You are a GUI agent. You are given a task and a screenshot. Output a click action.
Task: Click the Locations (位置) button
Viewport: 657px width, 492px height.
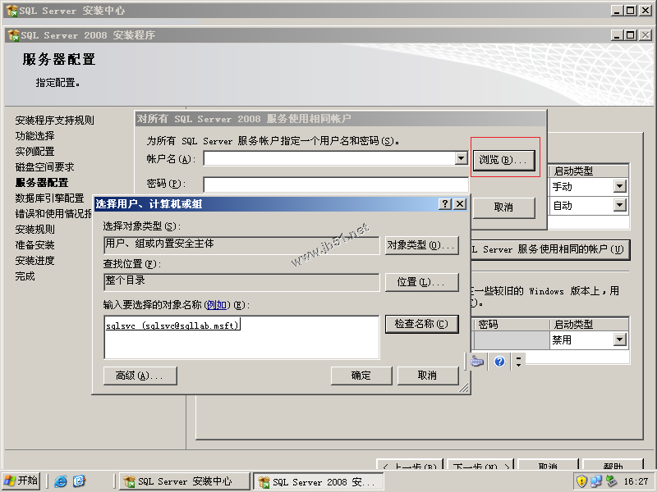[421, 282]
